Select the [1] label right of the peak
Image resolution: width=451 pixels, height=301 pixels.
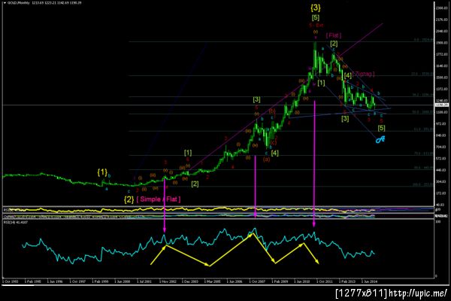coord(321,83)
